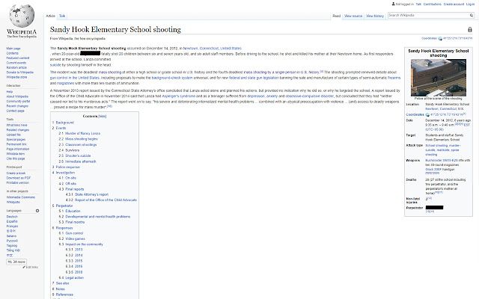Open the View source tab
This screenshot has height=299, width=479.
click(353, 16)
